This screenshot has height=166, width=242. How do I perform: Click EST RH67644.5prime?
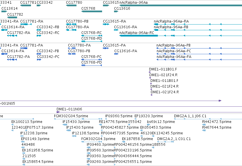(x=217, y=127)
